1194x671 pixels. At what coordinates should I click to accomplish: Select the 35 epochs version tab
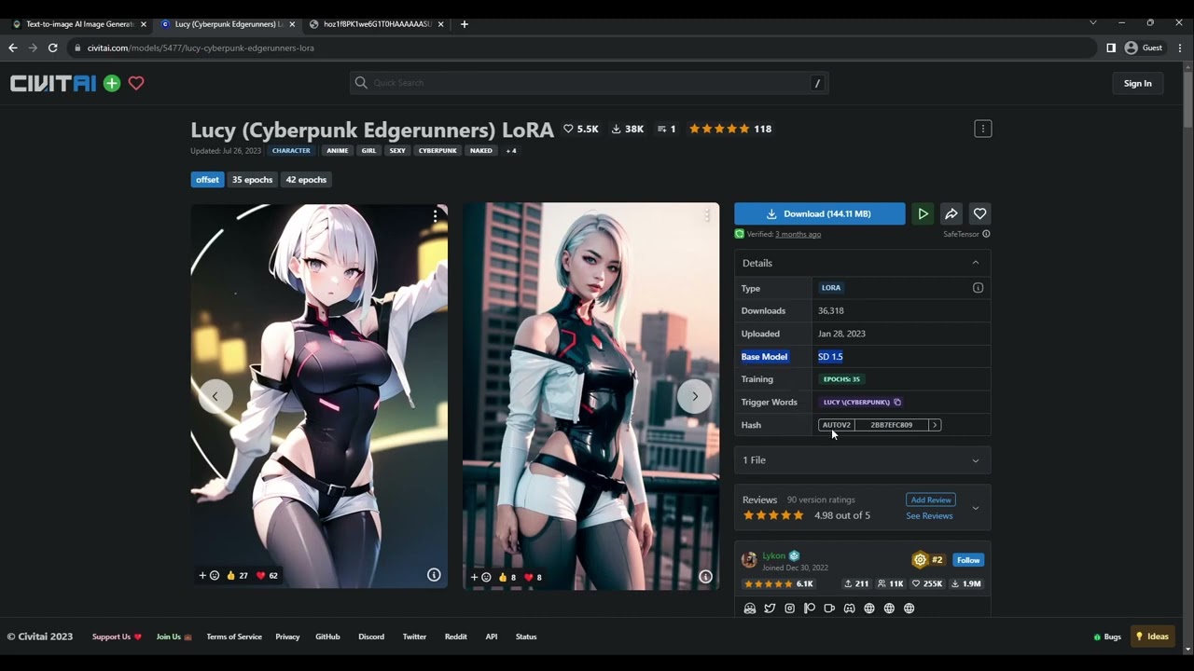point(252,180)
